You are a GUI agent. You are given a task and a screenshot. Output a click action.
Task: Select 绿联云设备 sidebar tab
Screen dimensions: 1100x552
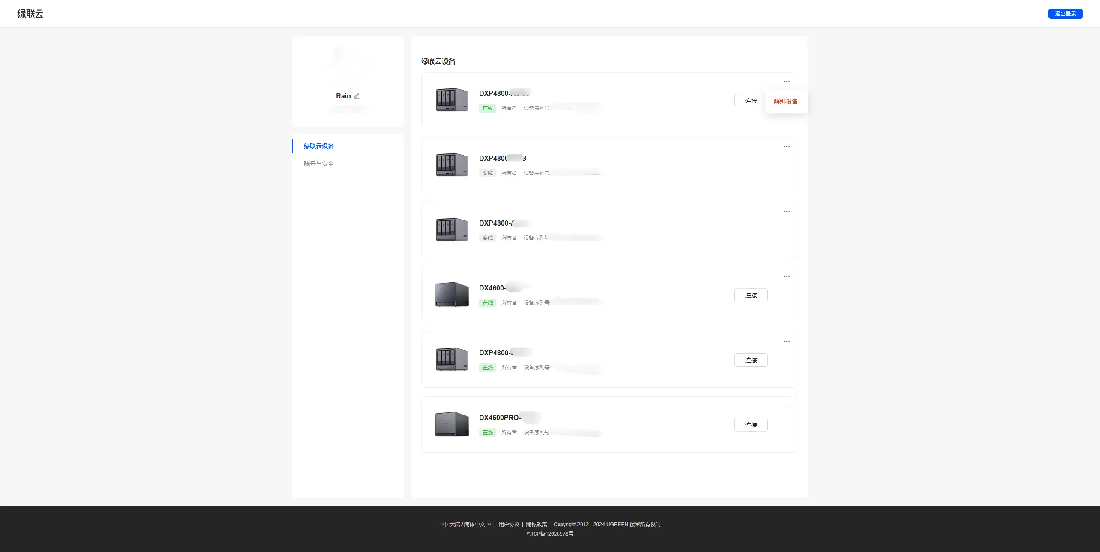pyautogui.click(x=318, y=146)
